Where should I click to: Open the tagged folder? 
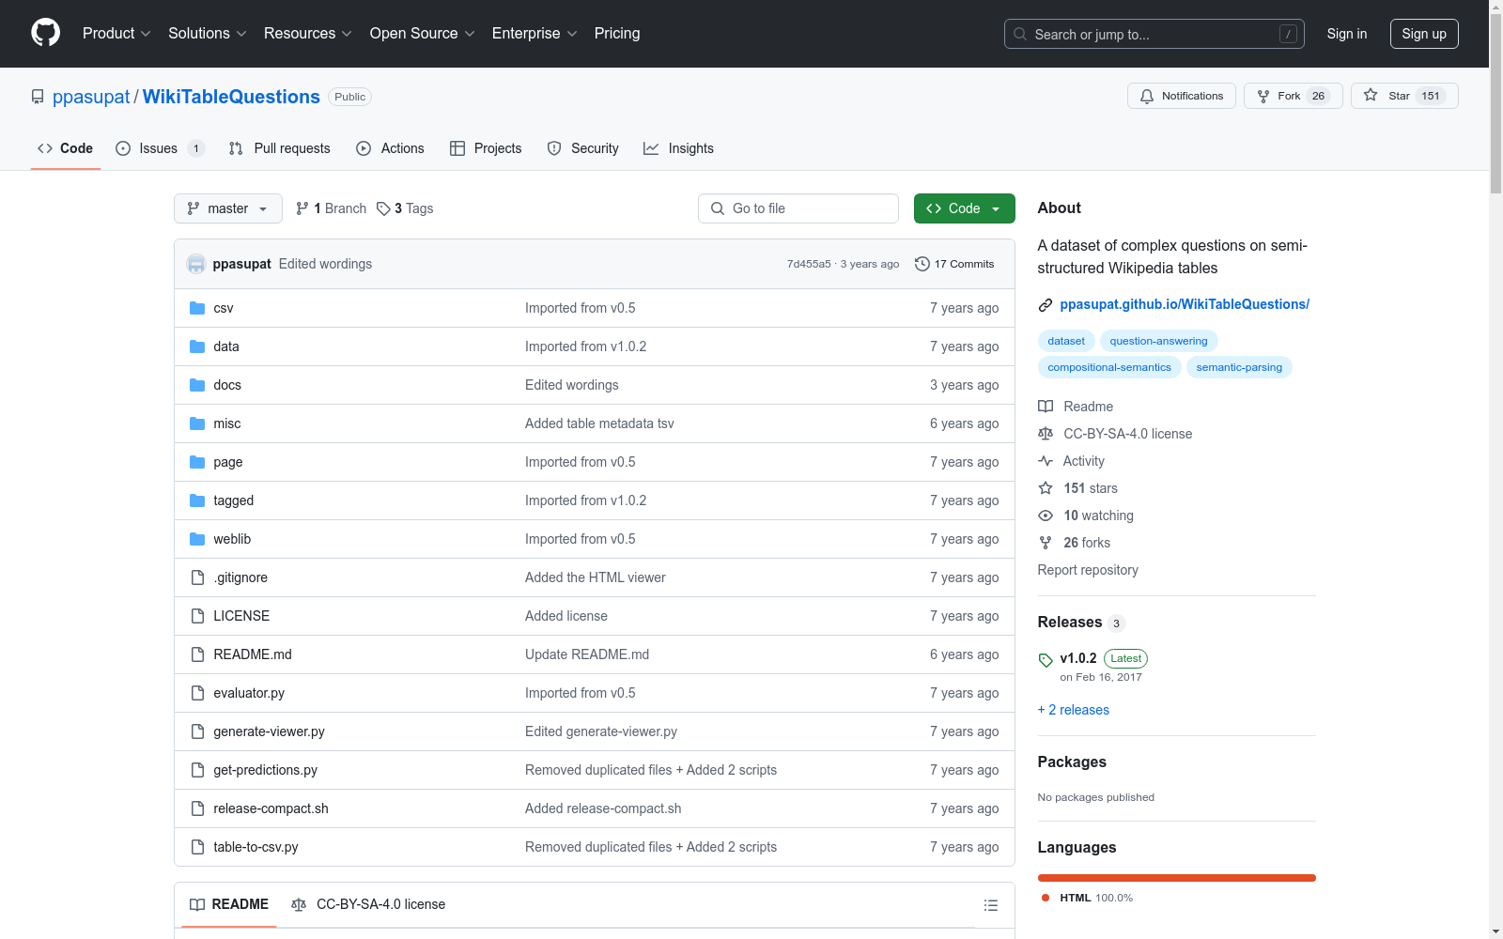234,500
